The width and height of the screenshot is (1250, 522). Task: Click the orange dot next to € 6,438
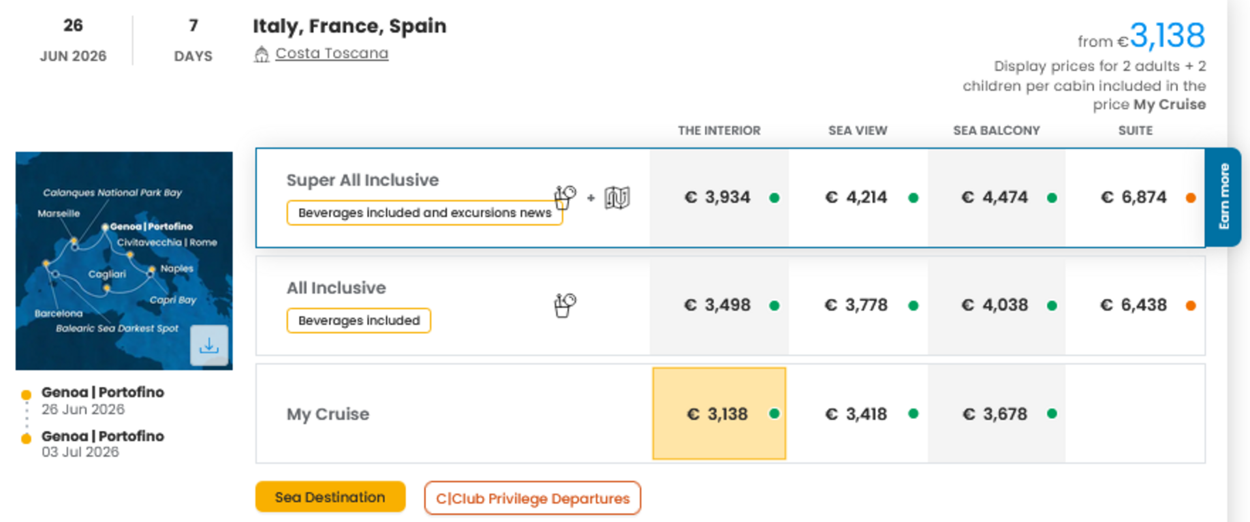(x=1191, y=305)
